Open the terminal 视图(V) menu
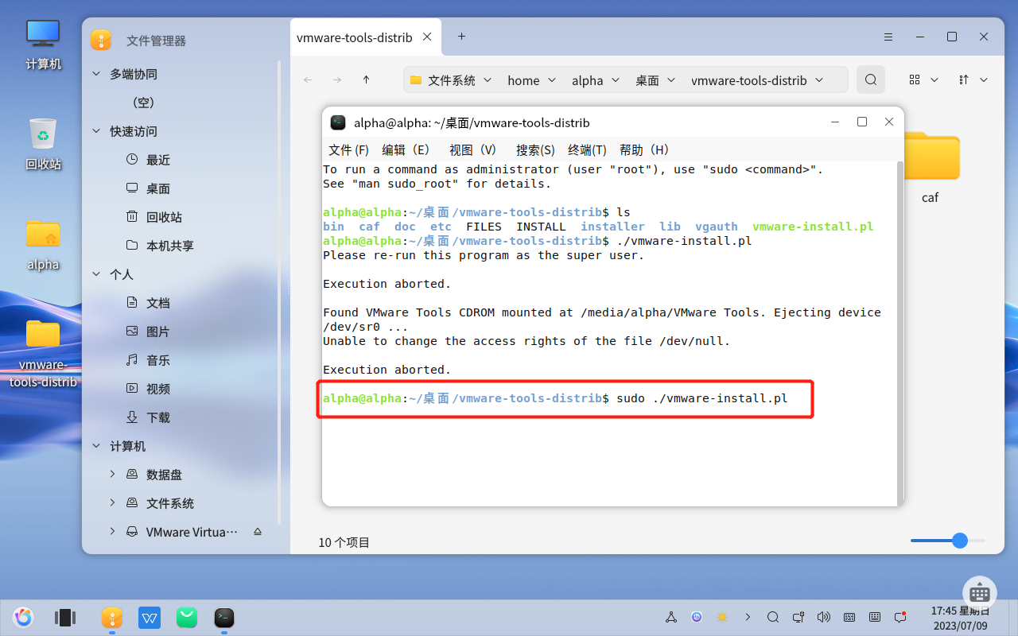Viewport: 1018px width, 636px height. coord(472,149)
